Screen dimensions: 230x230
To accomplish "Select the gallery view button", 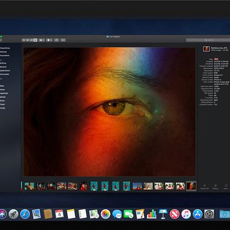I will pos(35,40).
